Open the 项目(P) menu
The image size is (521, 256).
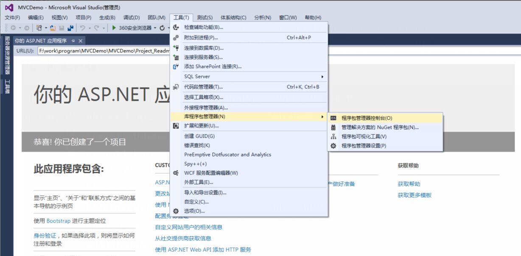[83, 17]
